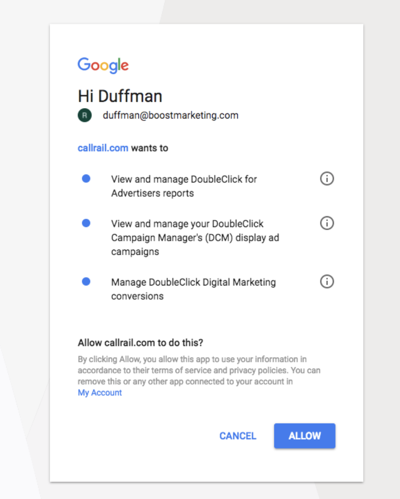Click the ALLOW button

(x=305, y=436)
